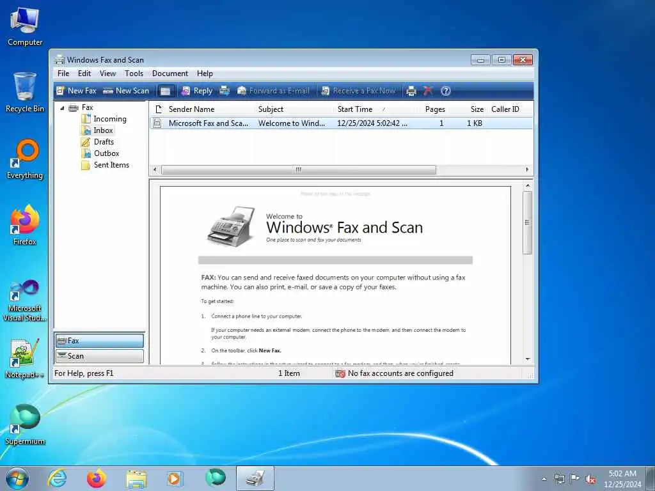Click Receive a Fax Now
Screen dimensions: 655x491
pyautogui.click(x=358, y=91)
